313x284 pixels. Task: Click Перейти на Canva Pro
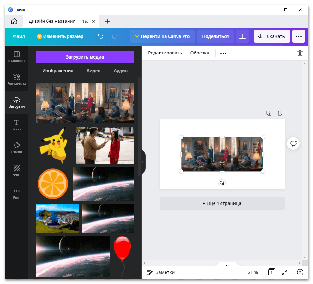tap(162, 36)
